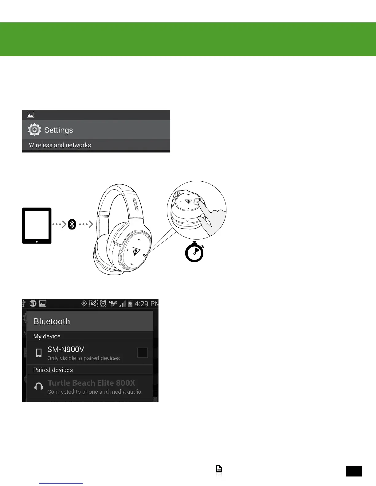Click the tablet device illustration
Image resolution: width=376 pixels, height=486 pixels.
(37, 226)
